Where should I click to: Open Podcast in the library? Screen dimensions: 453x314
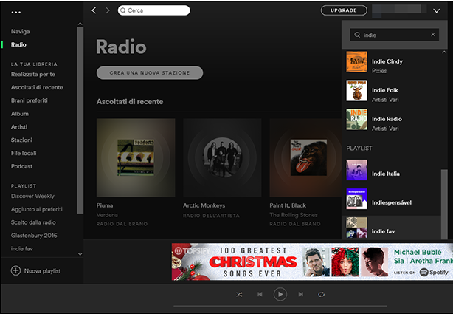pos(21,166)
